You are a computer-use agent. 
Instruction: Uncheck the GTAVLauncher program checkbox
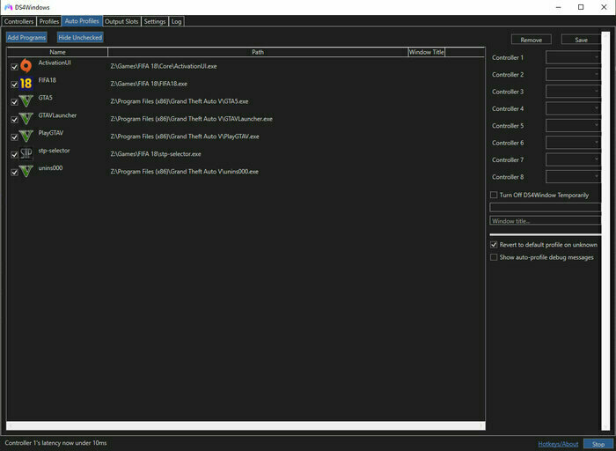[x=15, y=120]
